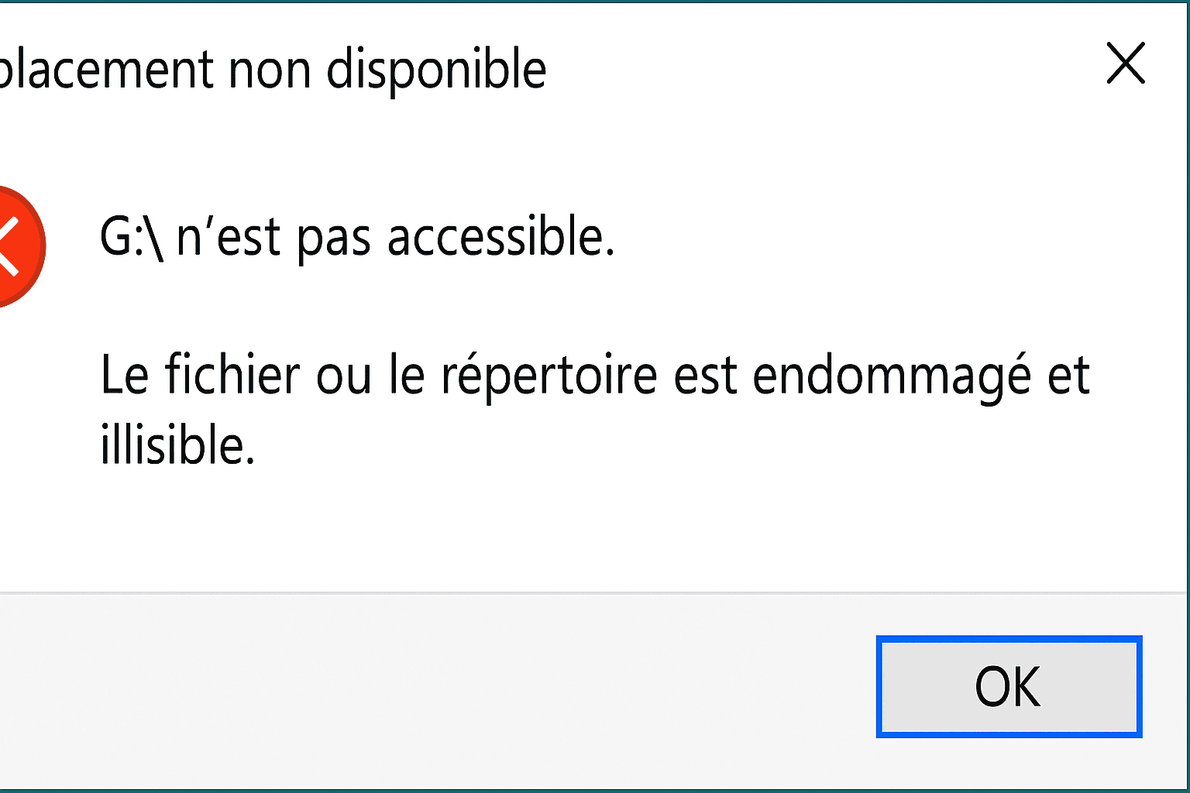1190x793 pixels.
Task: Click the word 'illisible' in the error text
Action: [x=174, y=442]
